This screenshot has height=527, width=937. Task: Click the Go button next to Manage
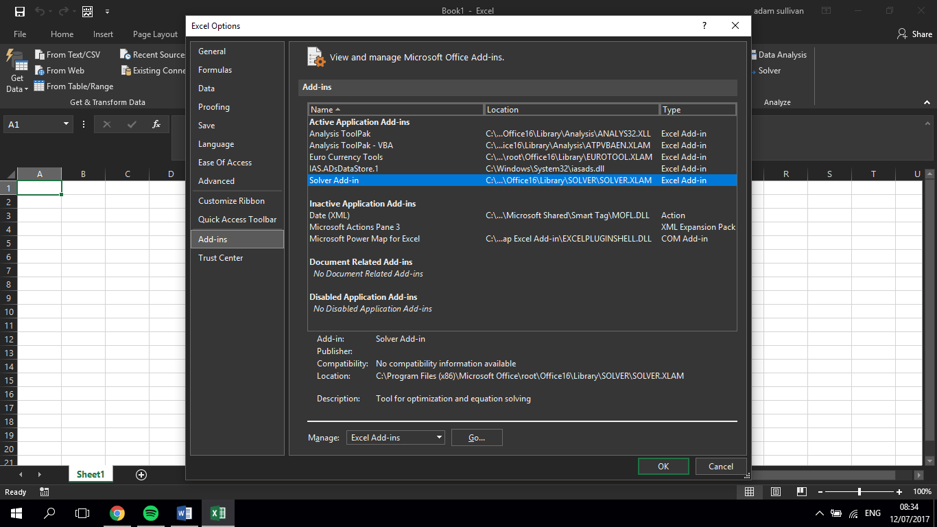coord(476,437)
